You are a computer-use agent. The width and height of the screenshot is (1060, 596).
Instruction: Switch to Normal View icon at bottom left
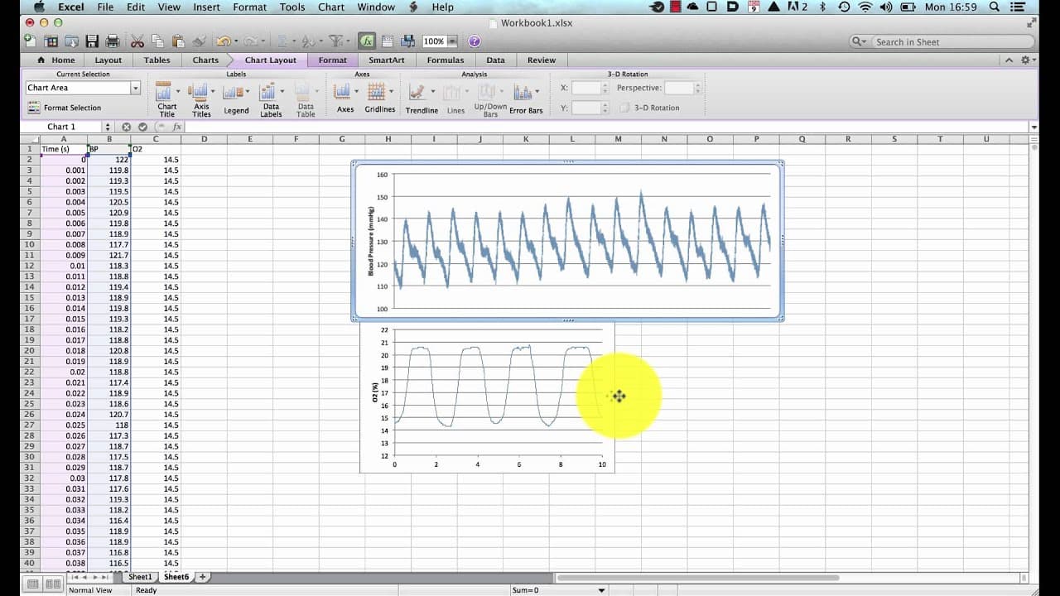(33, 584)
